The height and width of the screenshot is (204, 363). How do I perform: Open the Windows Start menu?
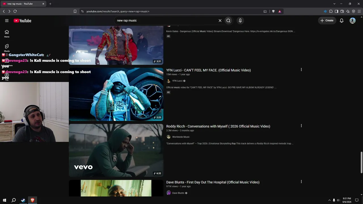[5, 200]
